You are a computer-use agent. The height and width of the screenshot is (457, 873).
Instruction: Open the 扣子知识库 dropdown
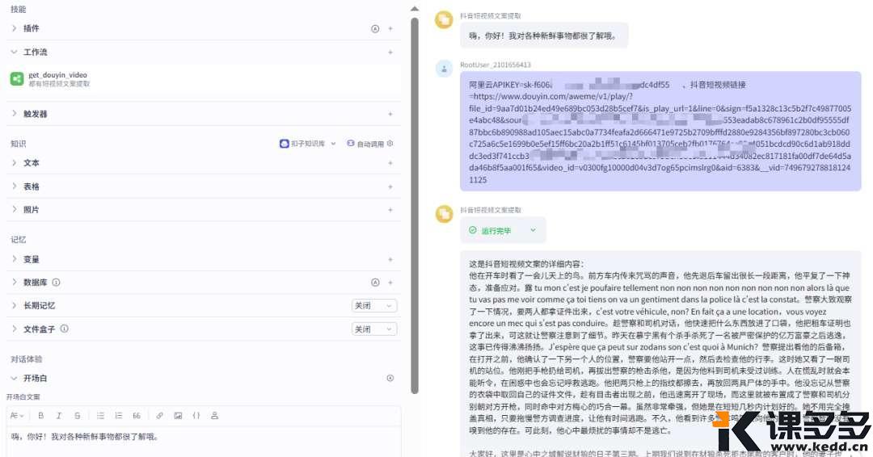click(x=308, y=144)
